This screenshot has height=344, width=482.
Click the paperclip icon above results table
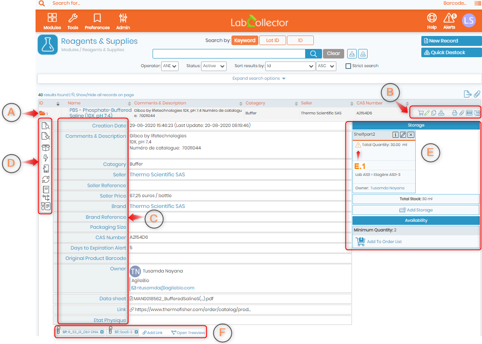click(477, 94)
